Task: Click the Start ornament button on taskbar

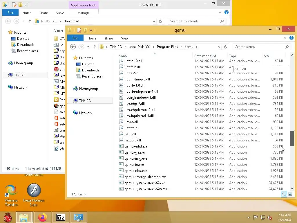Action: coord(8,217)
